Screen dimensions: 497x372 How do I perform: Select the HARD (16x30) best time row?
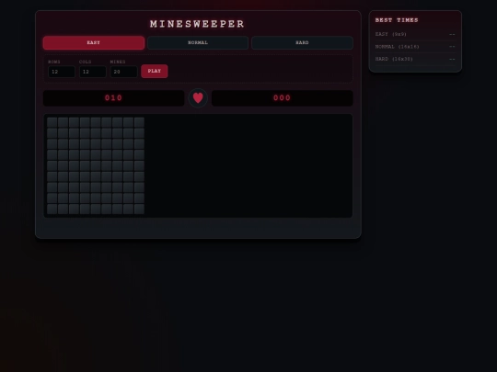pos(415,59)
